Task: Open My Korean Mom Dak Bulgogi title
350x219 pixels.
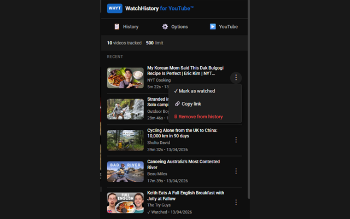Action: pos(185,71)
